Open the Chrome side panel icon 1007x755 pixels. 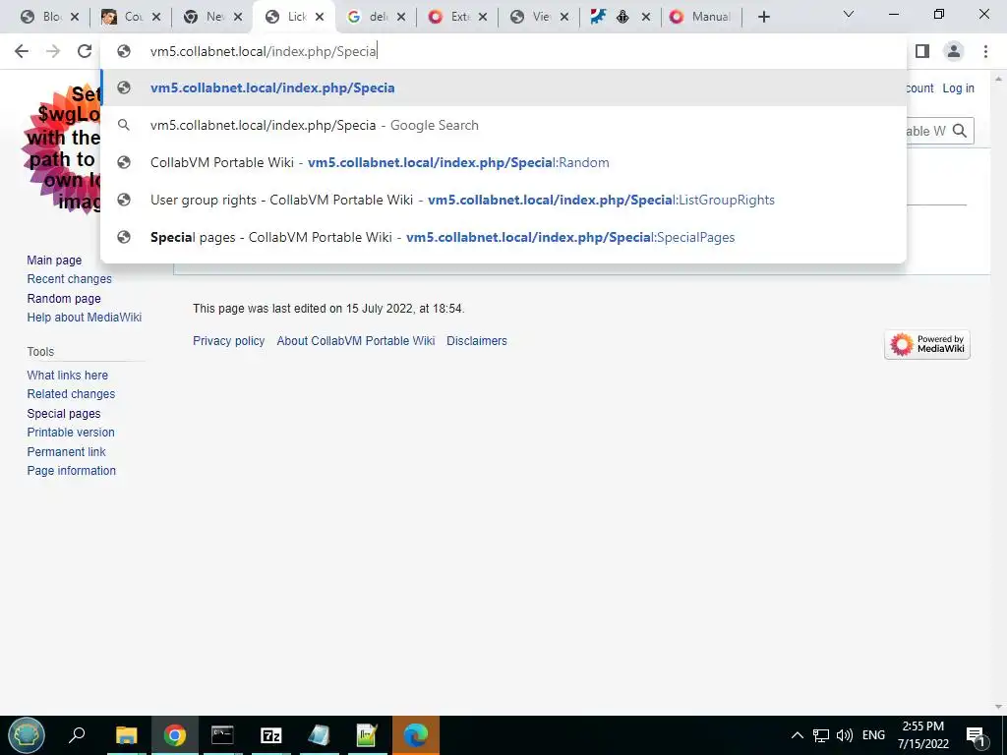(922, 51)
